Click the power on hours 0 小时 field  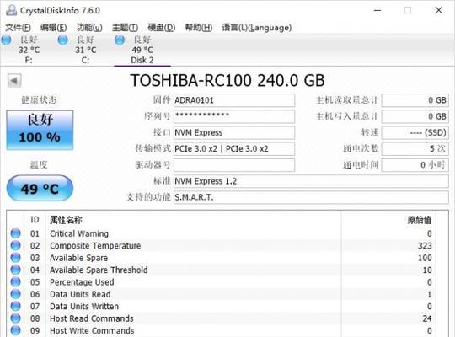[415, 165]
